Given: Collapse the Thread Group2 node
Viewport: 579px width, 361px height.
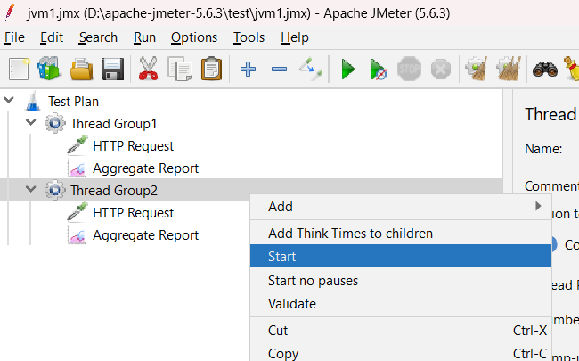Looking at the screenshot, I should tap(31, 189).
